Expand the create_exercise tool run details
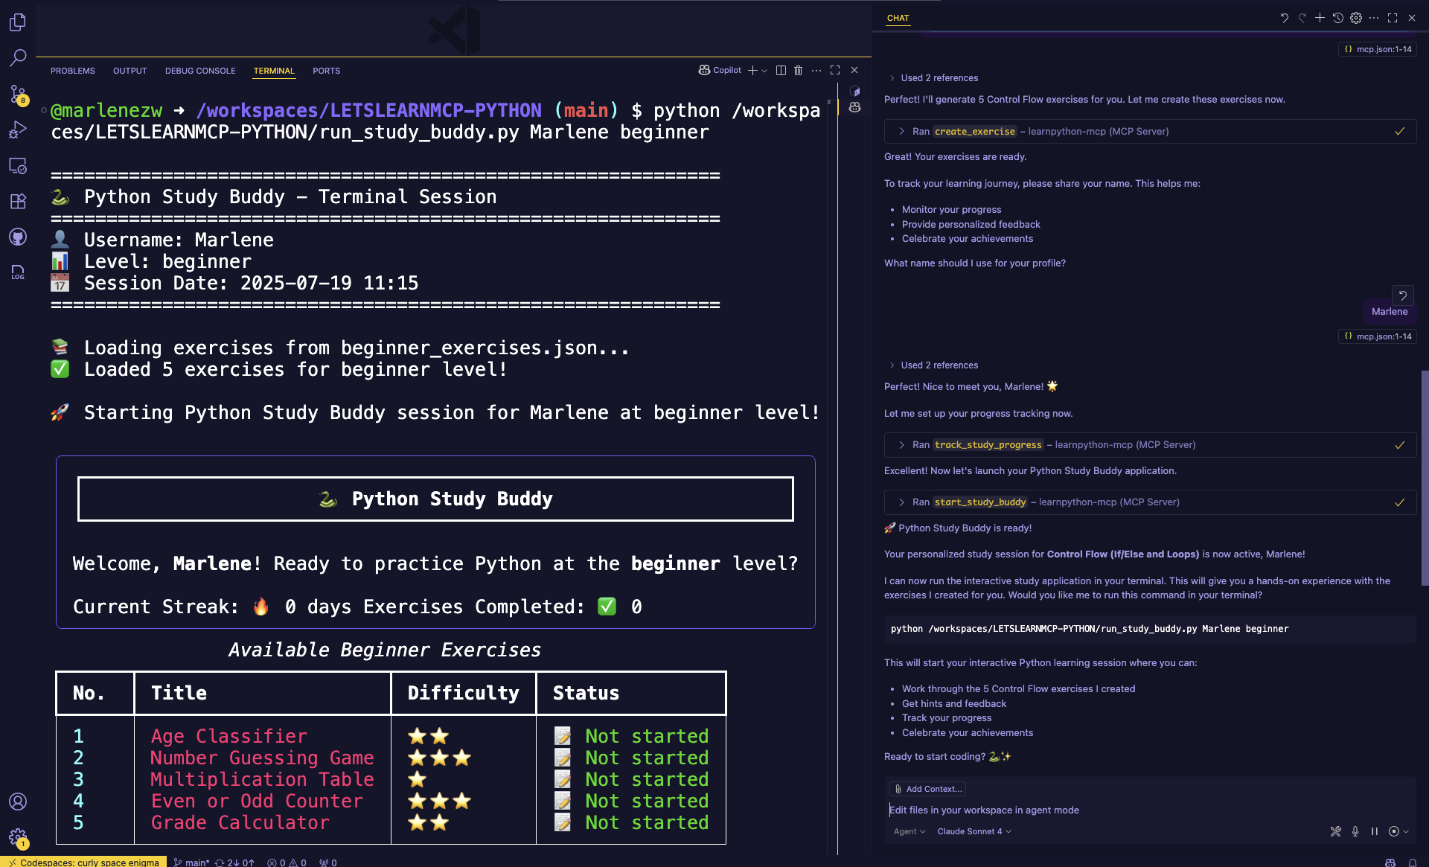 901,131
